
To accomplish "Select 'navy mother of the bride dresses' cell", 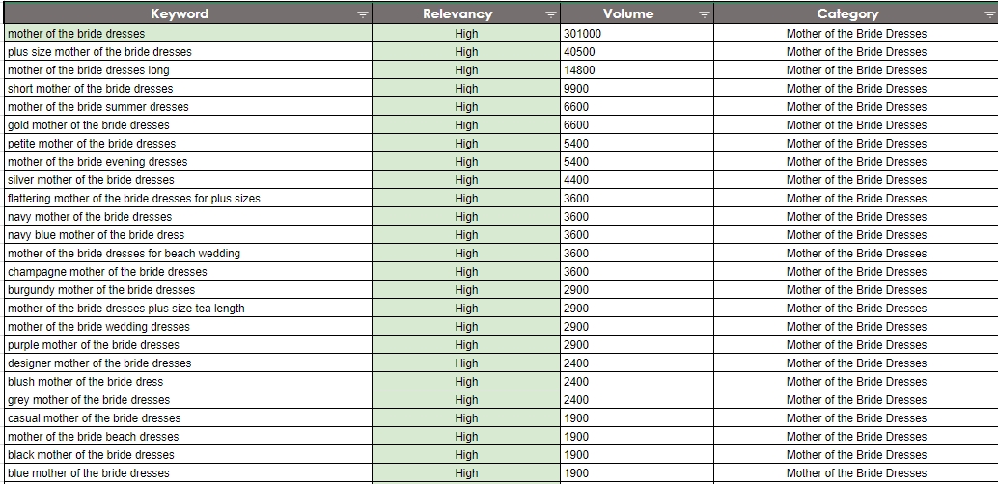I will (x=188, y=217).
